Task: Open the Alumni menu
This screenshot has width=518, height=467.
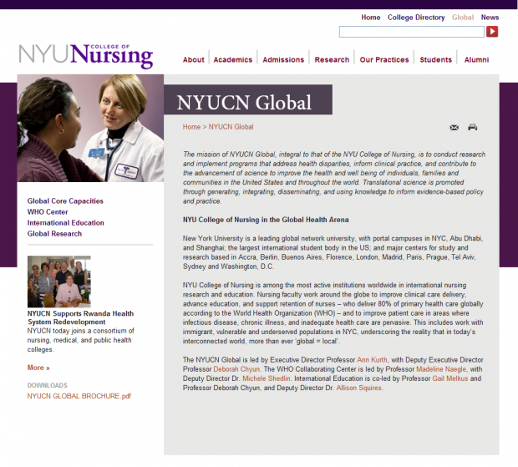Action: coord(476,60)
